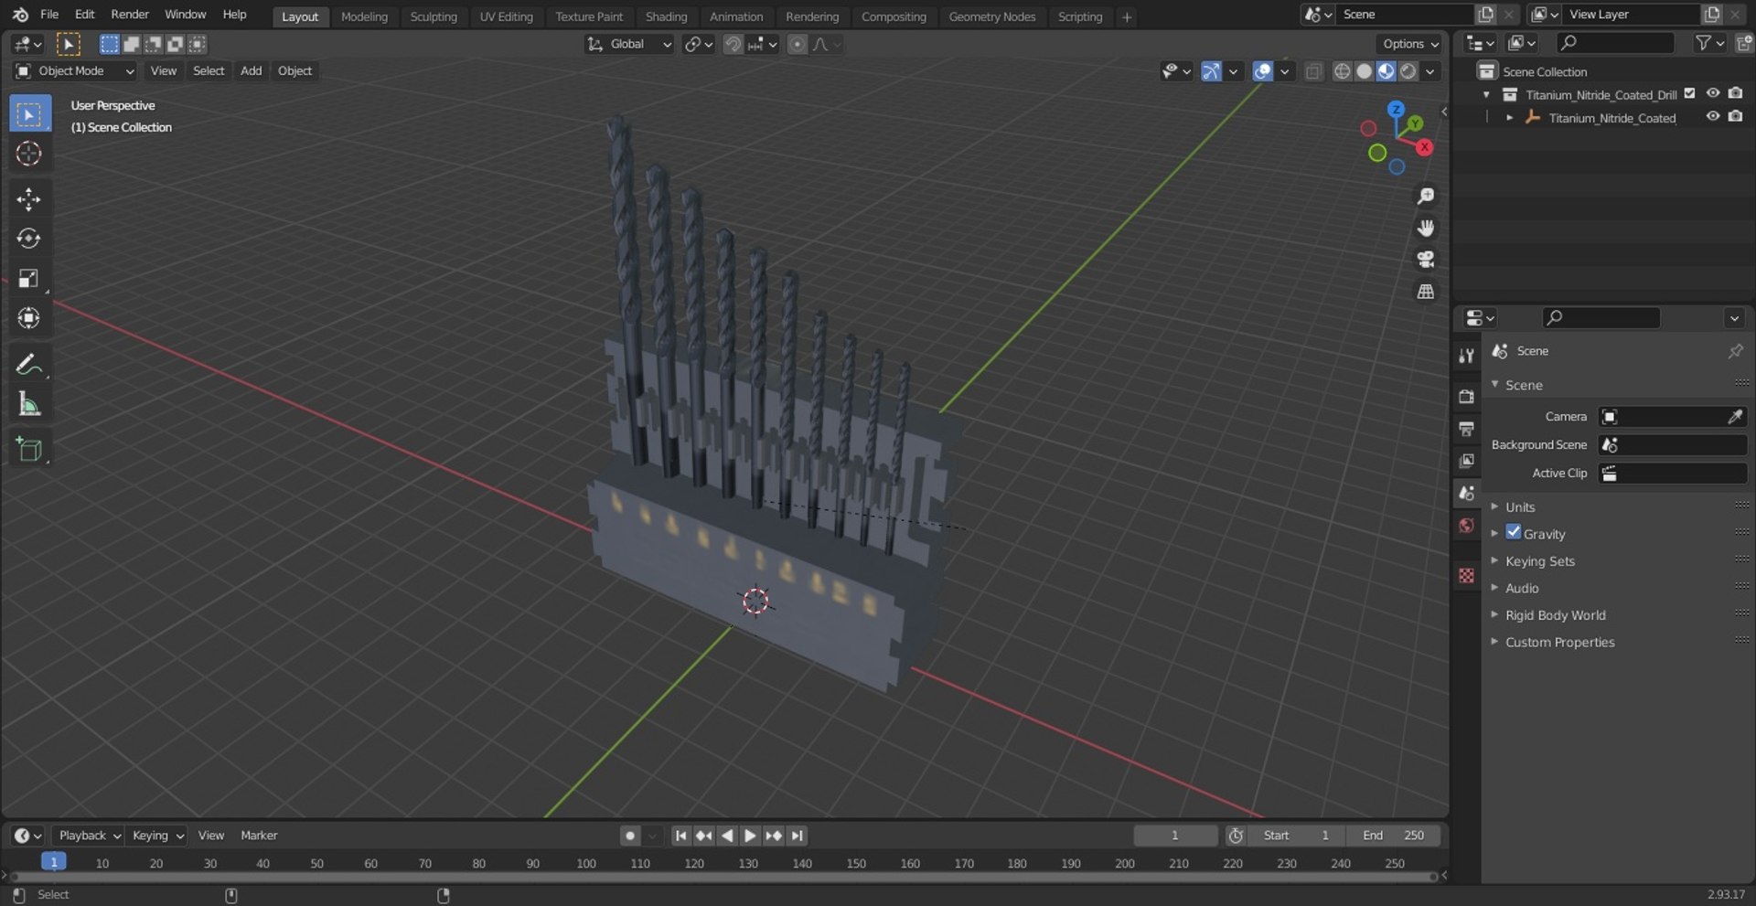
Task: Switch to the Geometry Nodes workspace tab
Action: (991, 16)
